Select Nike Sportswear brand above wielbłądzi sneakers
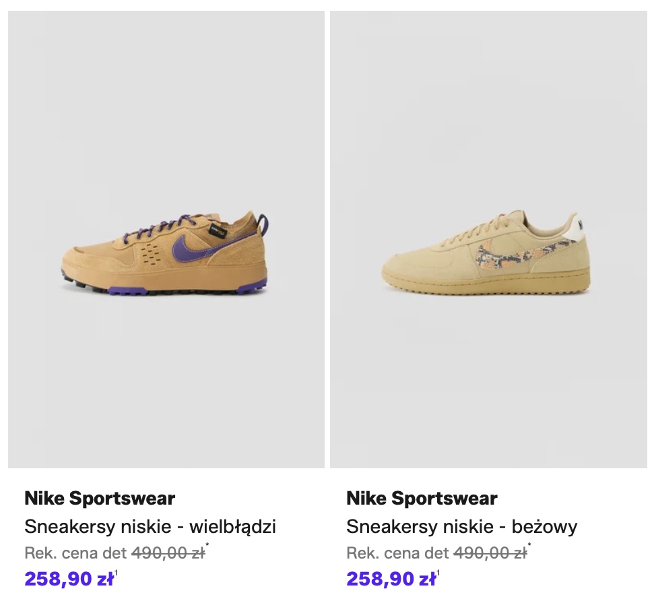This screenshot has height=601, width=652. [x=100, y=499]
